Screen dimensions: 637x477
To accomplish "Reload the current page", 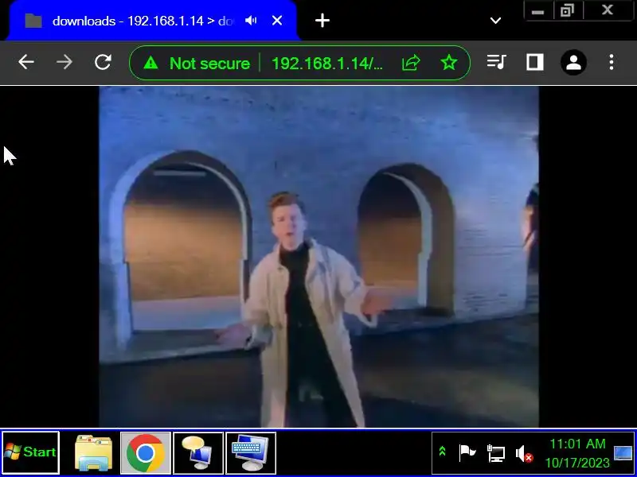I will (103, 63).
